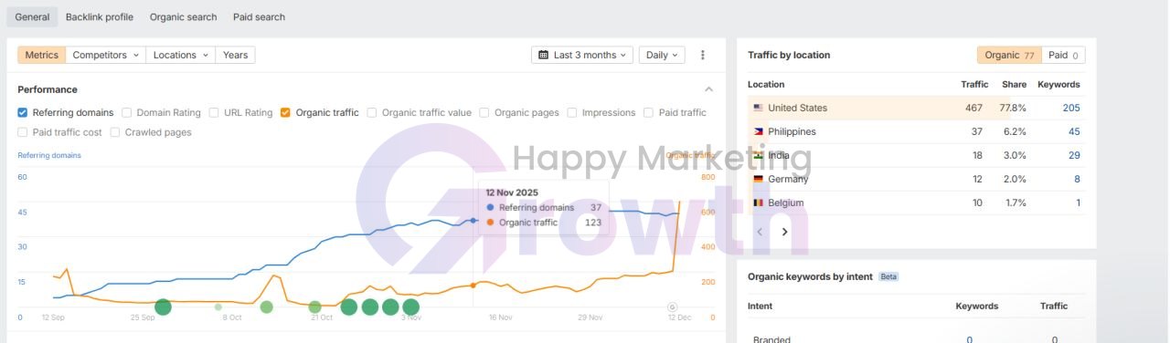
Task: Click the light green marker near 8 Oct
Action: tap(218, 307)
